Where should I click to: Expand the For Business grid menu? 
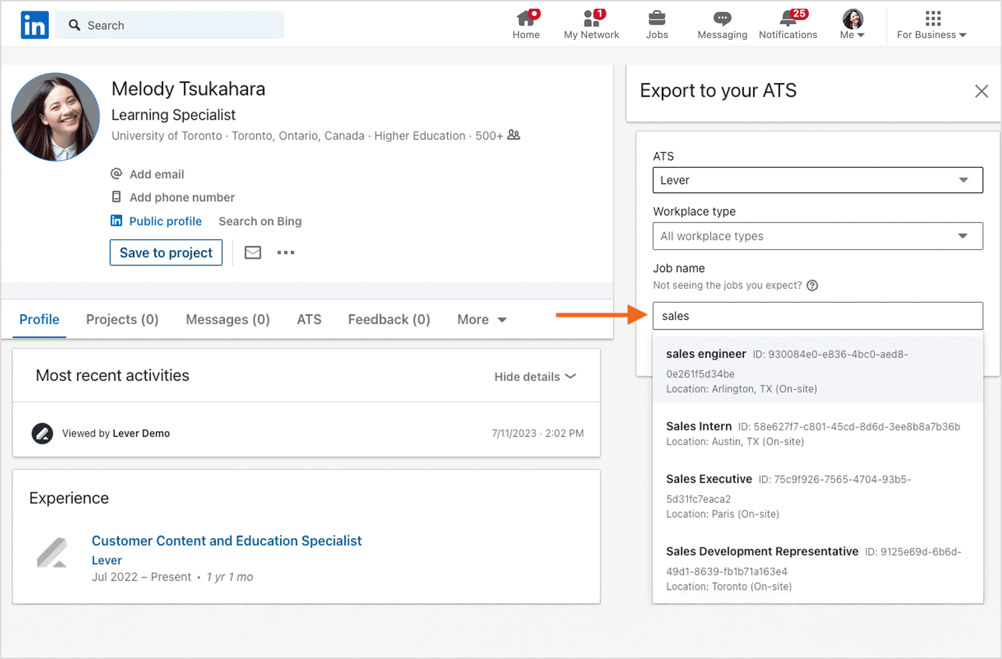pyautogui.click(x=933, y=25)
